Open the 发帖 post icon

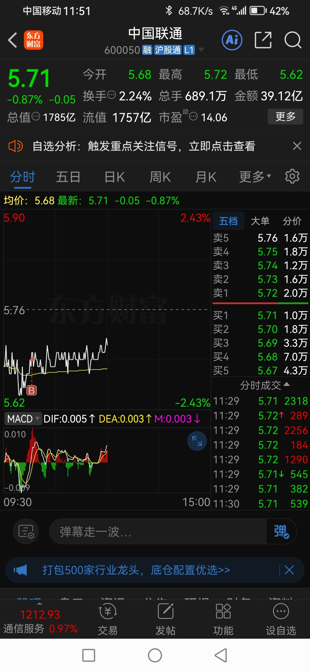click(x=165, y=619)
